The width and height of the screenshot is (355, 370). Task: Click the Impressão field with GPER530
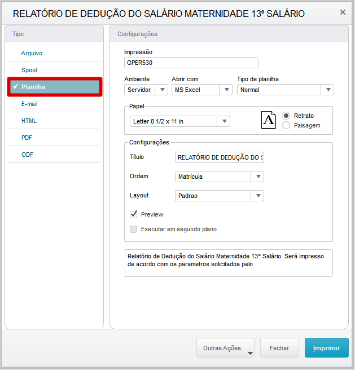[191, 63]
